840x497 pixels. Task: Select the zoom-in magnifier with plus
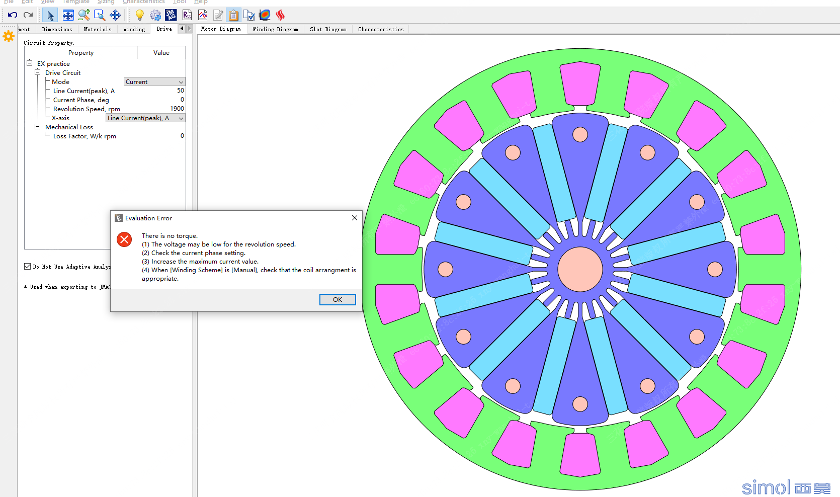[84, 15]
